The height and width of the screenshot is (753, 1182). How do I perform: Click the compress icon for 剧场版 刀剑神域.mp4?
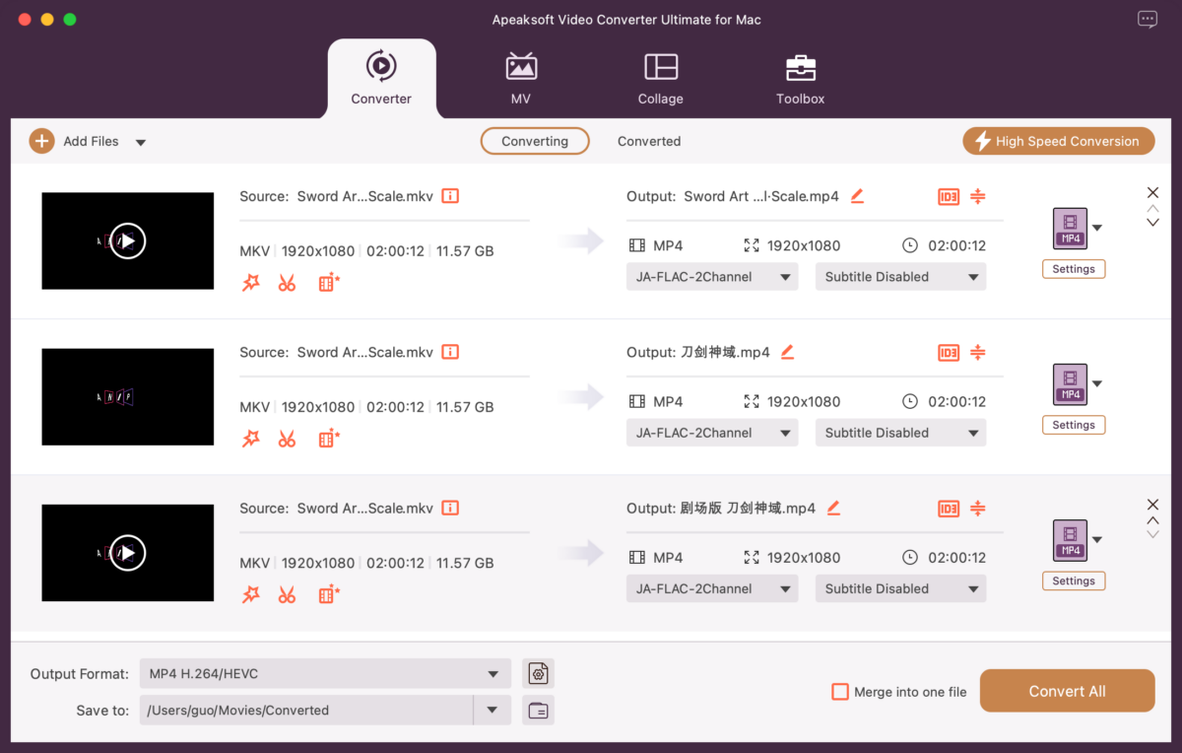[977, 509]
